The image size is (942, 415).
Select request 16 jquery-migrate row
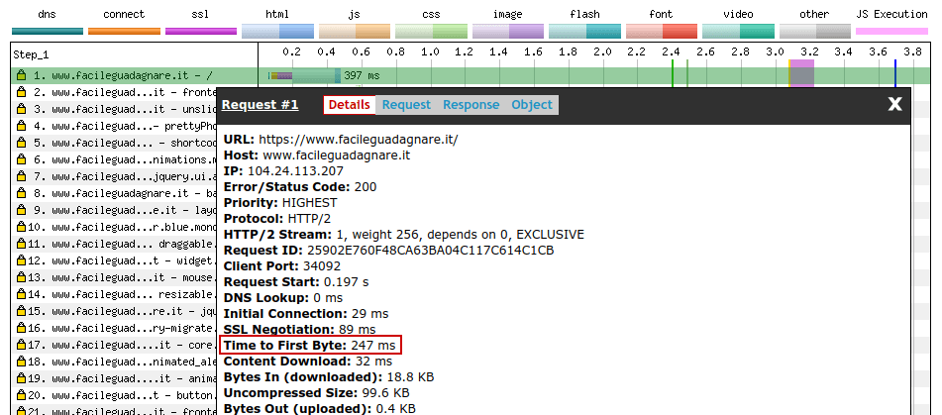(114, 328)
